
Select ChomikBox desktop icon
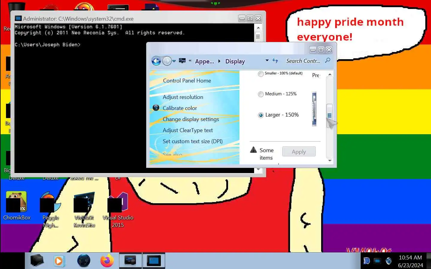click(17, 206)
